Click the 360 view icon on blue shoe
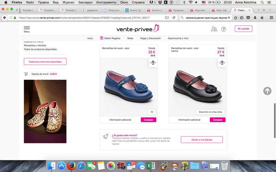The width and height of the screenshot is (276, 172). click(x=153, y=63)
